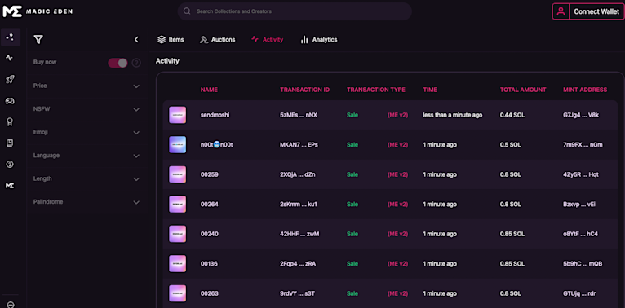Click the Connect Wallet button
The height and width of the screenshot is (308, 625).
588,11
